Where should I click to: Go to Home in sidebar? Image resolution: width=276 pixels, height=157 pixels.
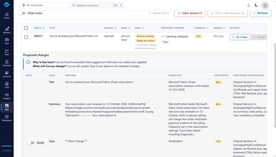[7, 16]
